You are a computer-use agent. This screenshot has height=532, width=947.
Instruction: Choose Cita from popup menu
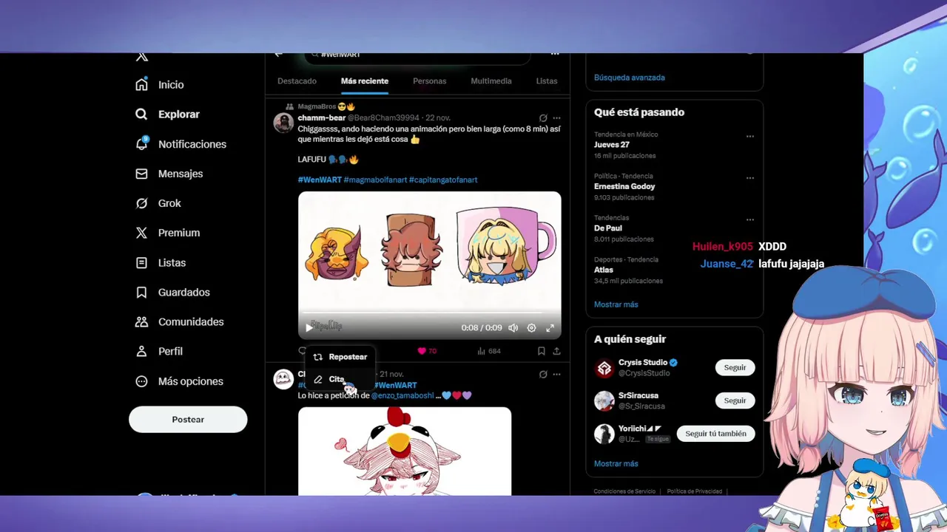(x=340, y=379)
